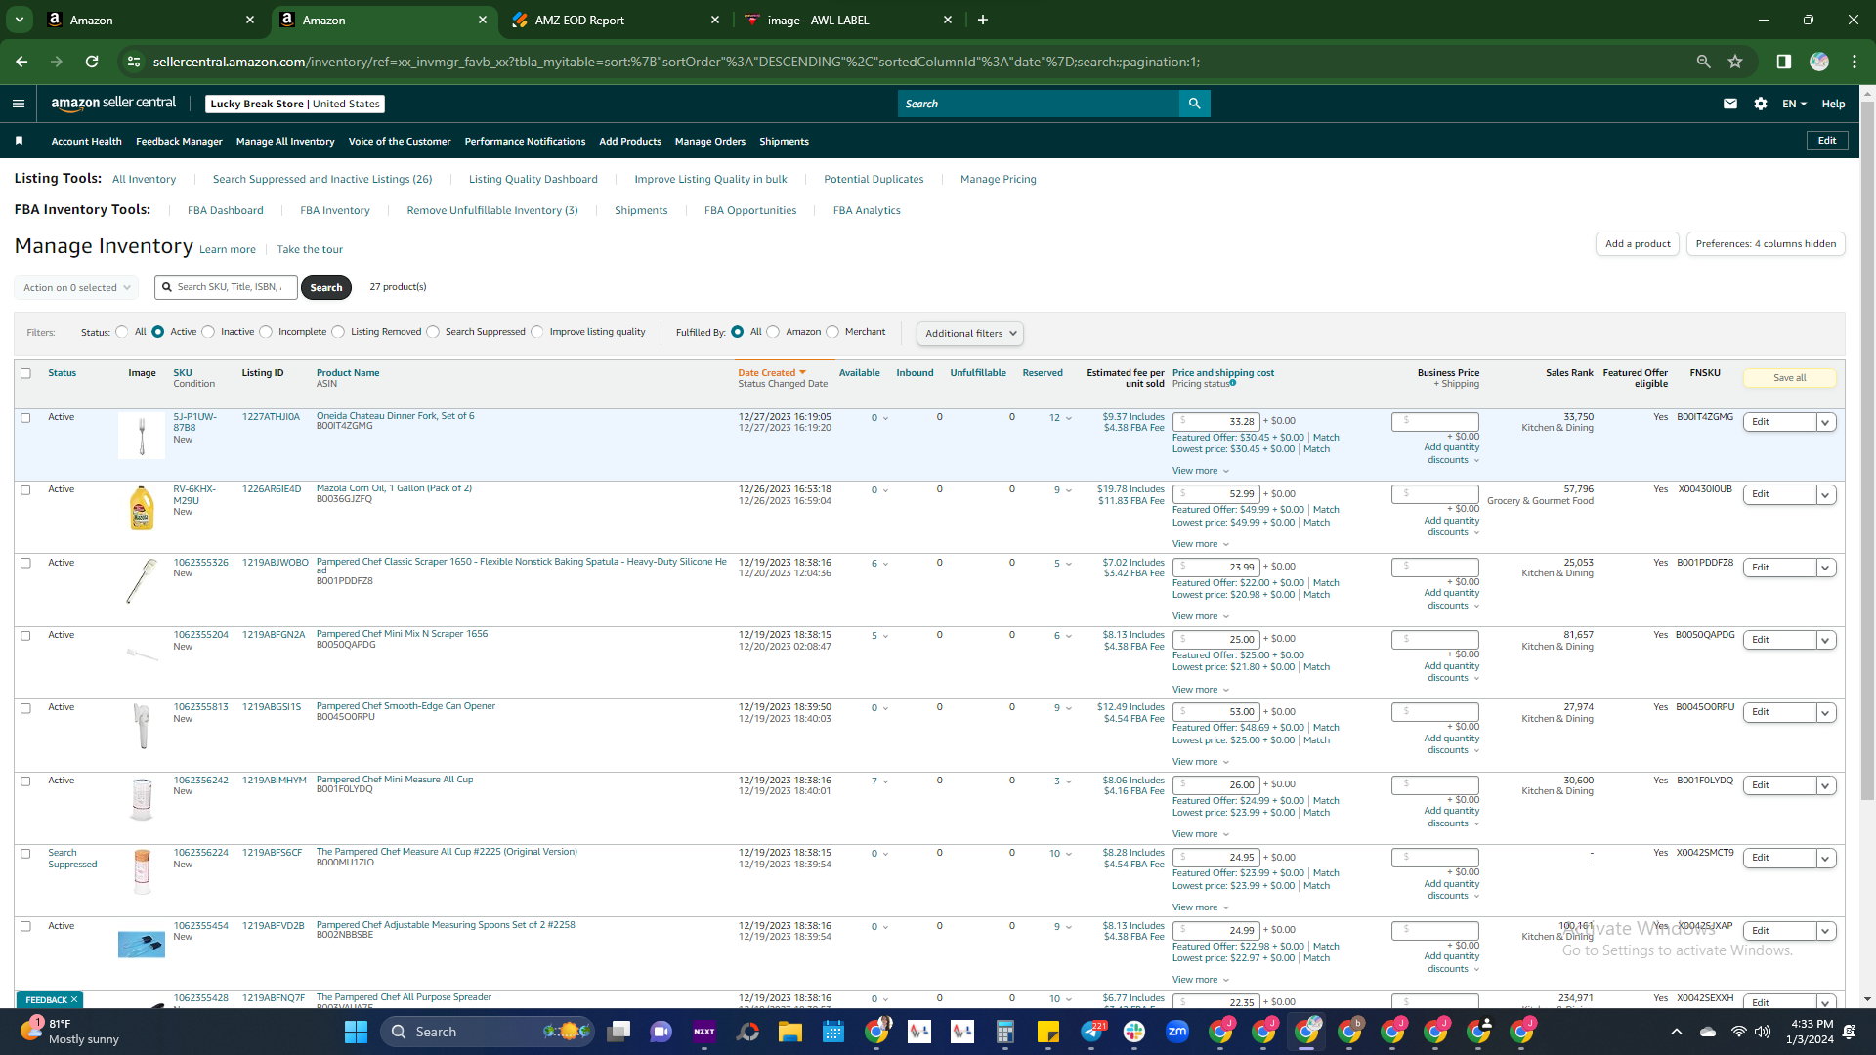Open the EN language dropdown
The height and width of the screenshot is (1055, 1876).
1794,104
